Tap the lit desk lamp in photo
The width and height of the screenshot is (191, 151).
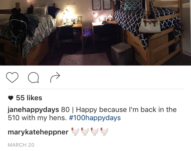(94, 16)
